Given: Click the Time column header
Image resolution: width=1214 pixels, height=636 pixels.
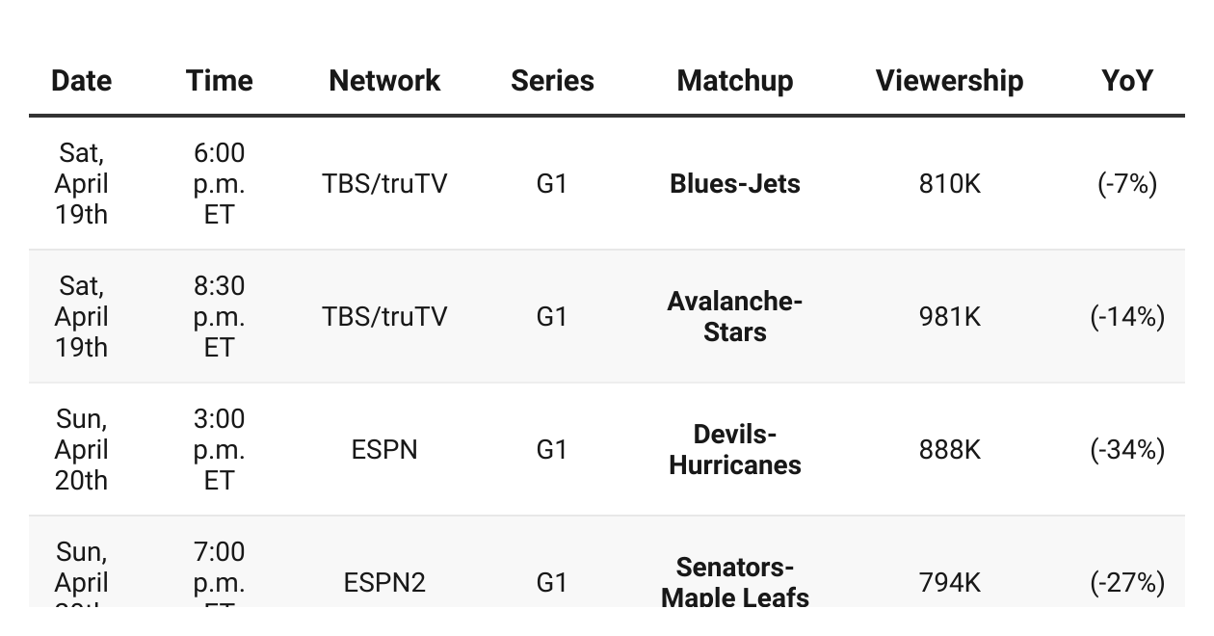Looking at the screenshot, I should click(220, 81).
